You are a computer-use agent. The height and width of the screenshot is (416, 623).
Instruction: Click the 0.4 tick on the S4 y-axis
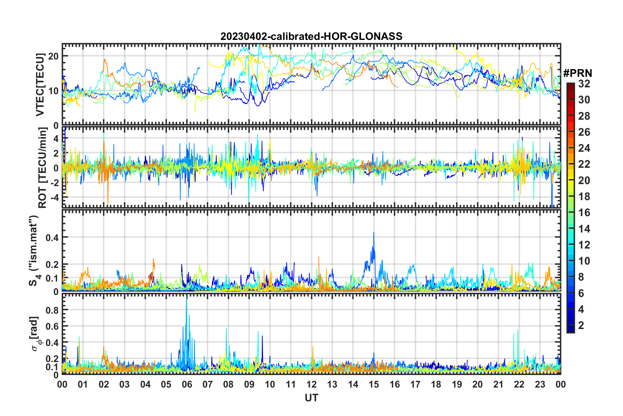click(52, 237)
